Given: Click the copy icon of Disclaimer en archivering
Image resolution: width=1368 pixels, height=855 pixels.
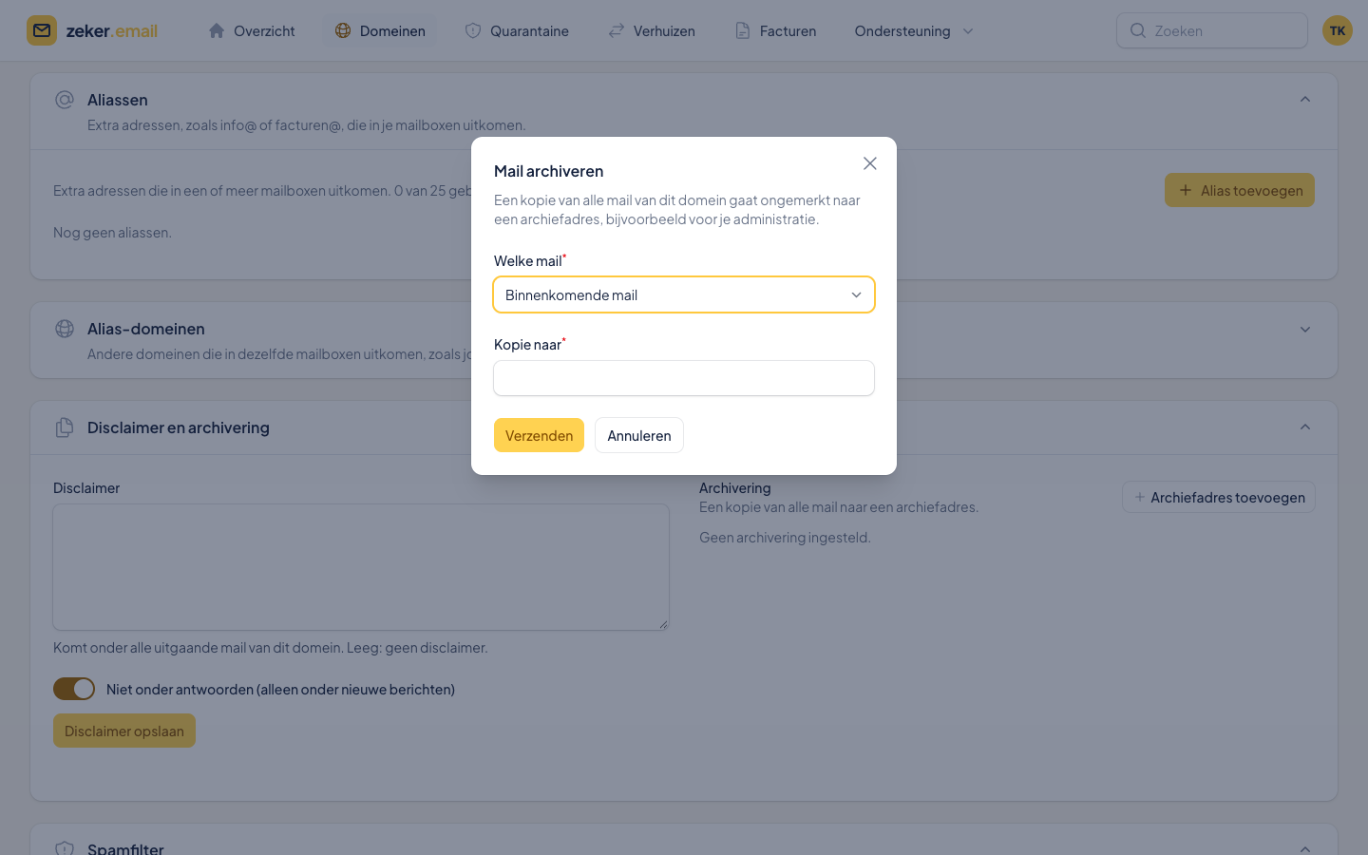Looking at the screenshot, I should point(65,427).
